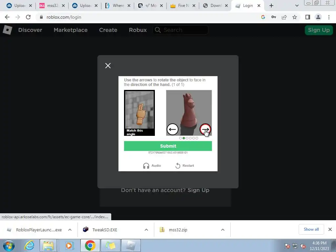
Task: Expand the tab search dropdown
Action: pos(297,6)
